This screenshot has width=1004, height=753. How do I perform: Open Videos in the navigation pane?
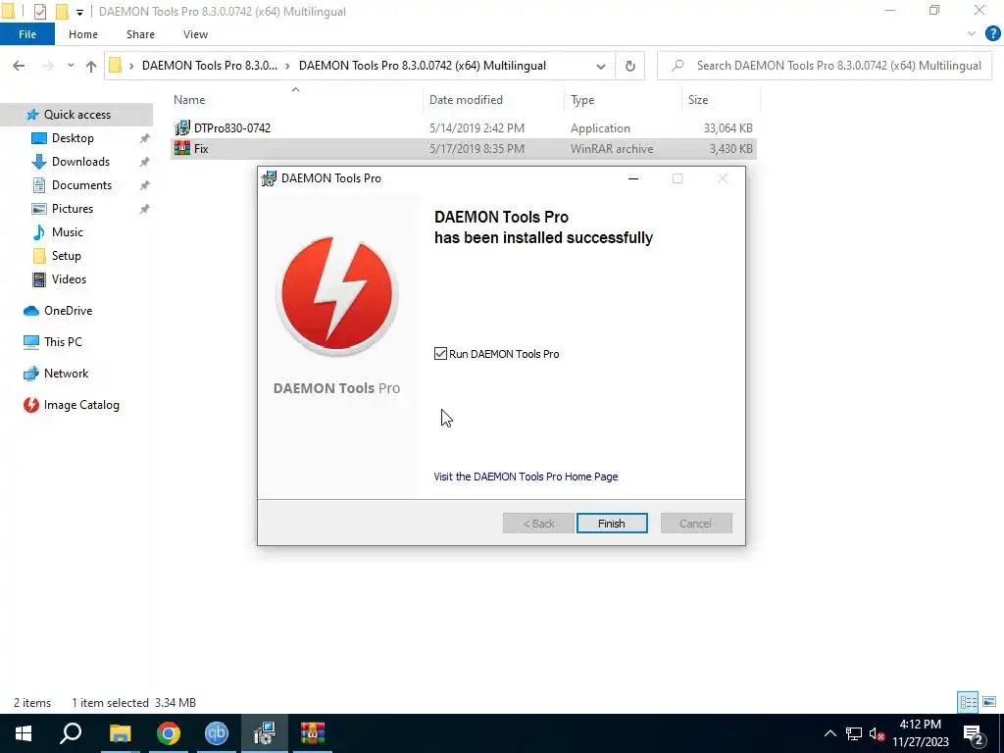[69, 279]
